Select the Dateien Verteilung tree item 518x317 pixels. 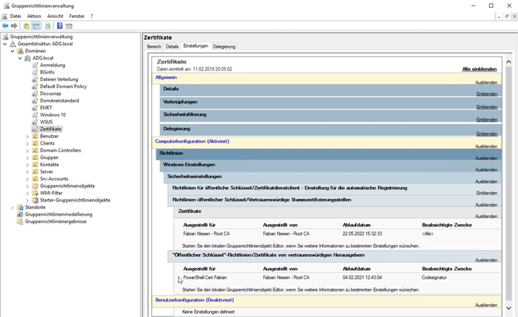(59, 79)
